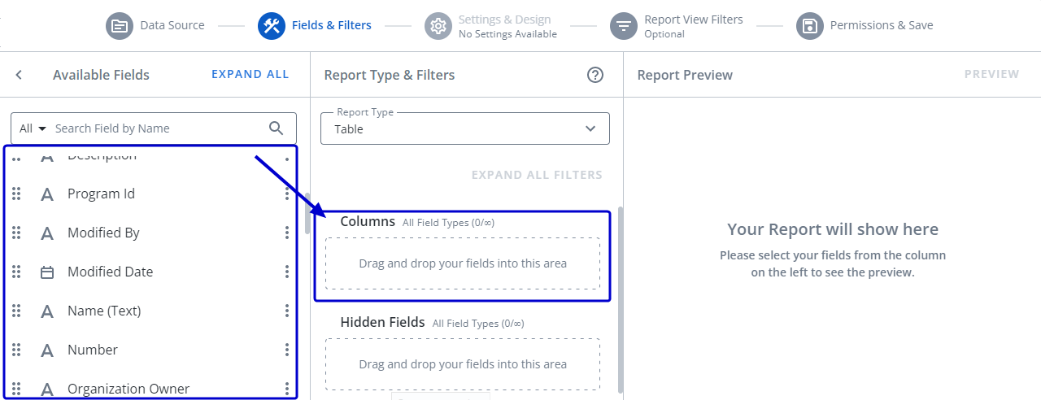Image resolution: width=1041 pixels, height=409 pixels.
Task: Open the help question mark icon
Action: coord(595,75)
